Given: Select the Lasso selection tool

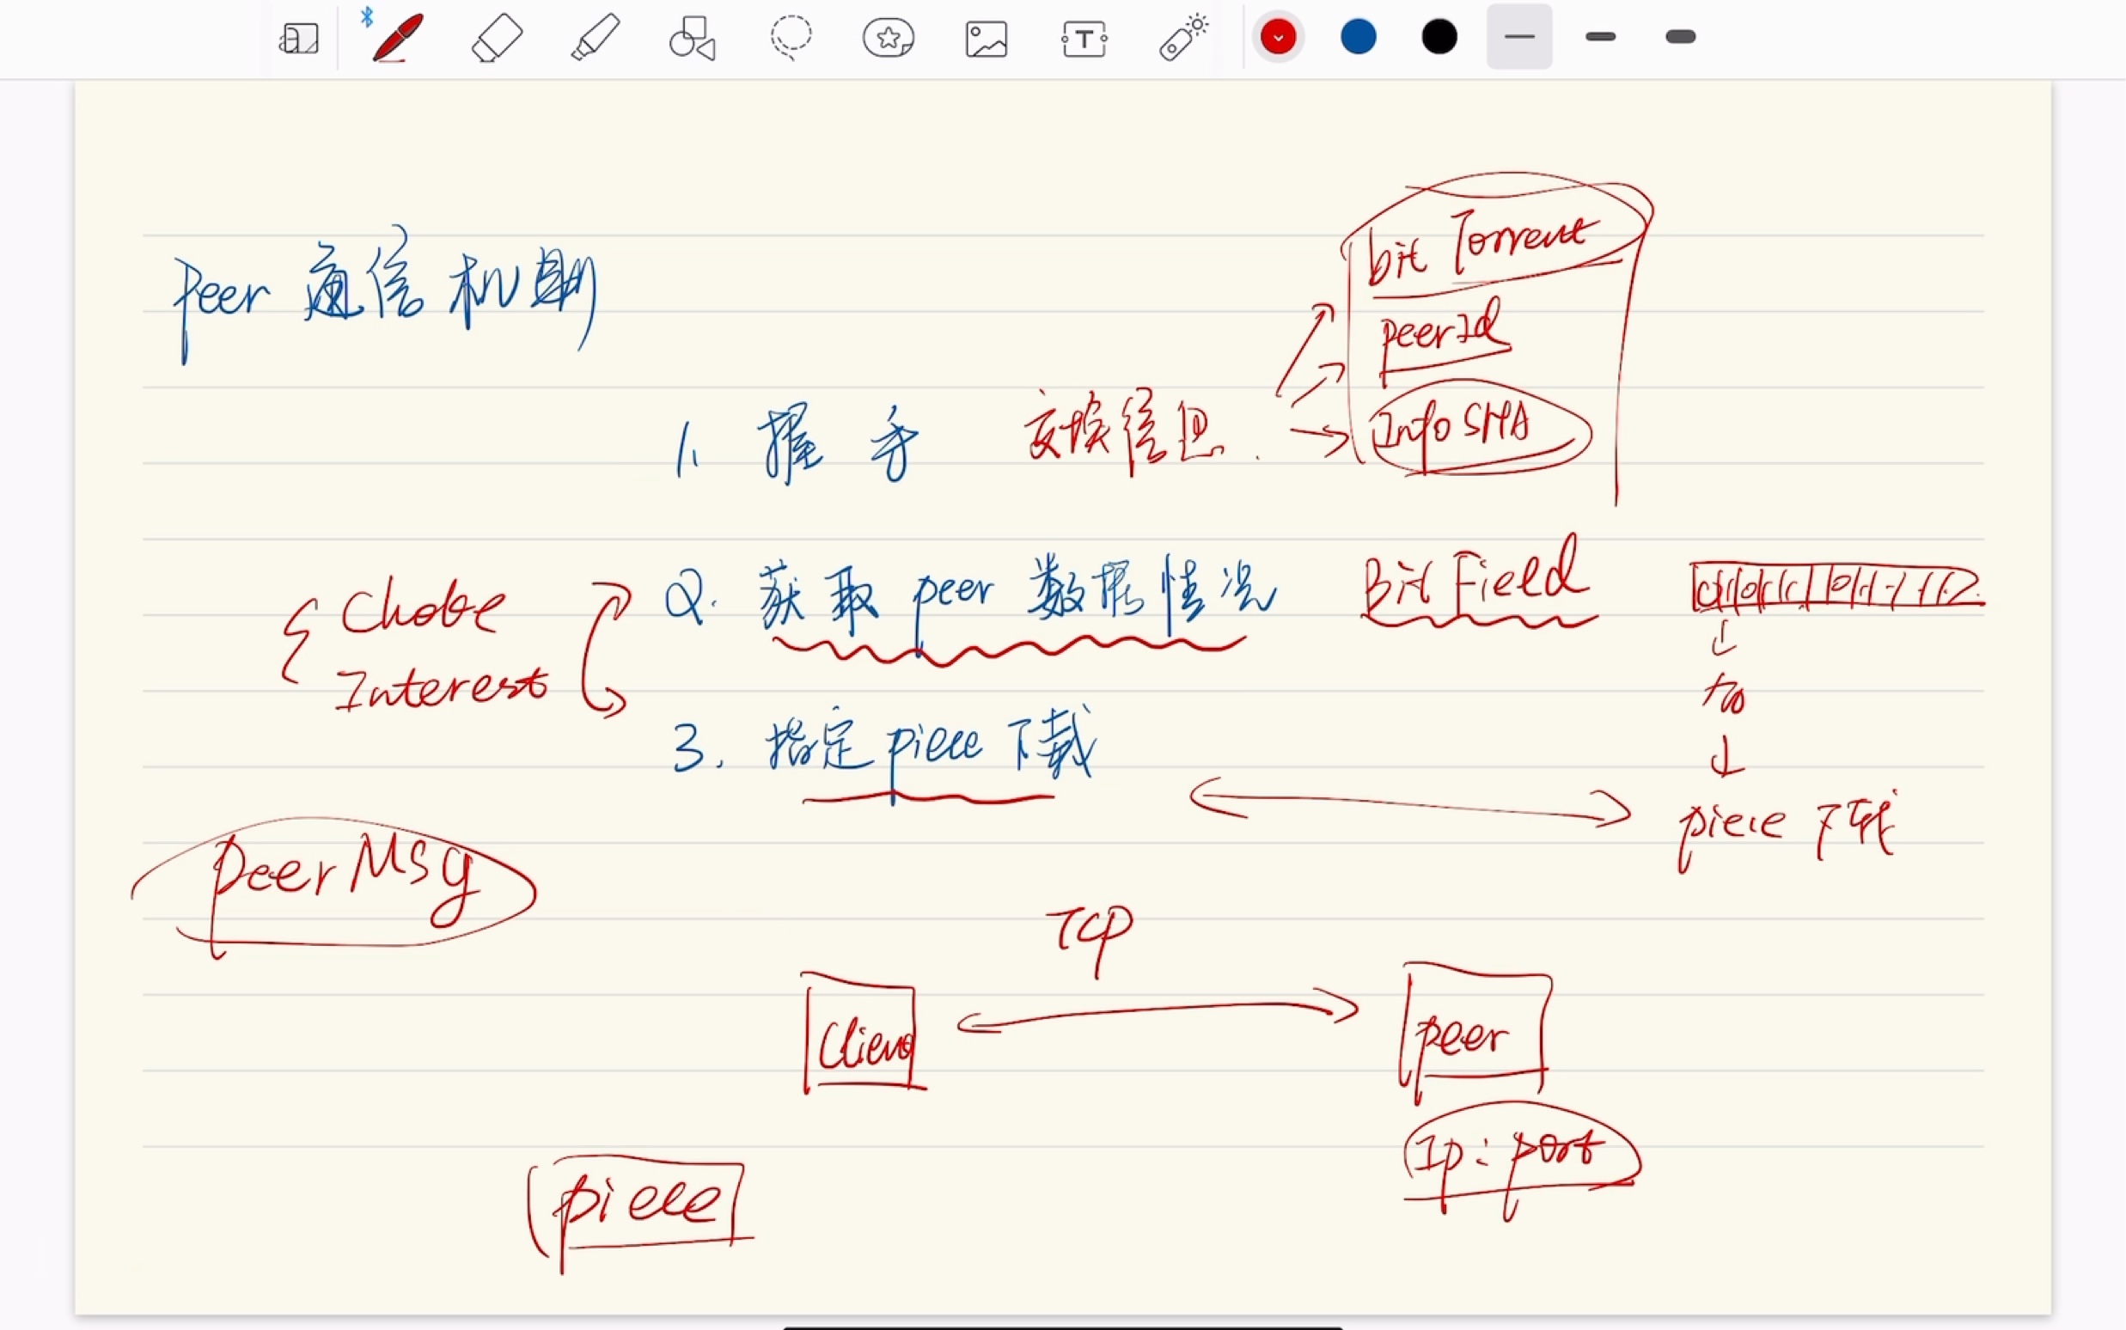Looking at the screenshot, I should (791, 38).
